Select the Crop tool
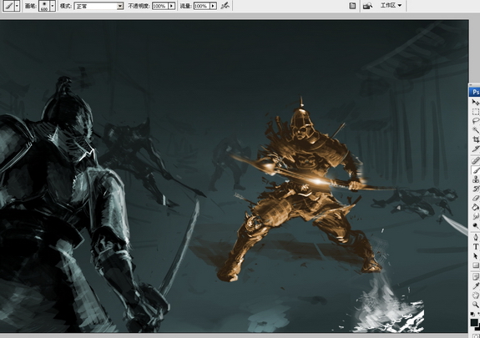This screenshot has height=338, width=480. 475,139
